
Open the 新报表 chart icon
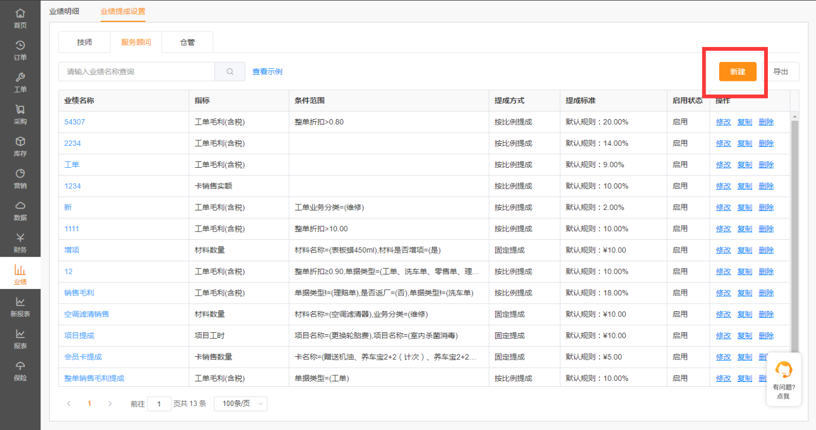[x=20, y=302]
